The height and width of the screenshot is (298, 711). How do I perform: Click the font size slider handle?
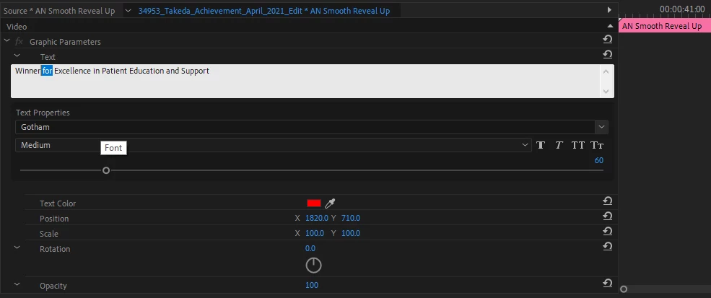point(106,170)
